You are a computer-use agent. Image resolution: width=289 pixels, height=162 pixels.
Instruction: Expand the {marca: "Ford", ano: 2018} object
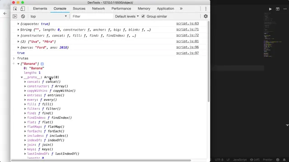pyautogui.click(x=18, y=48)
